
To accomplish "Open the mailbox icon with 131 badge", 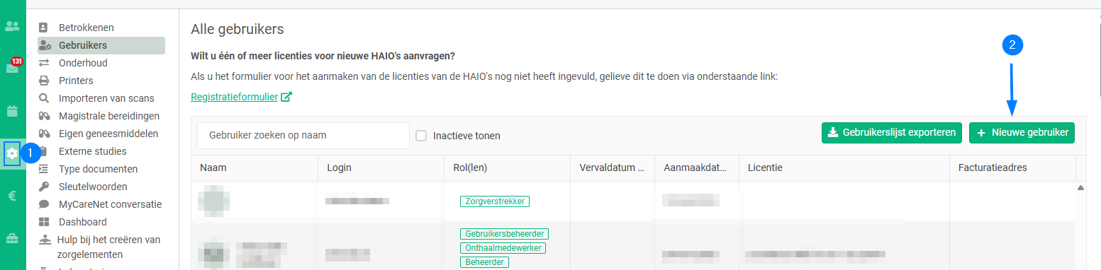I will click(x=13, y=68).
